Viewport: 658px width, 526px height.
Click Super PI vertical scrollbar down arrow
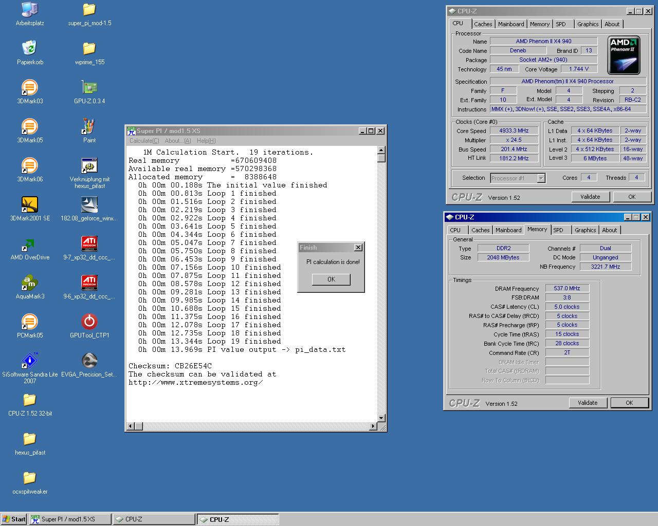(x=381, y=418)
